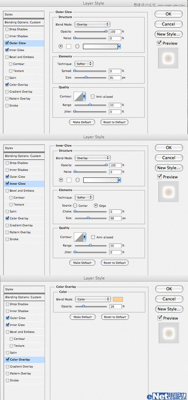Click the Opacity value field showing 26
The image size is (188, 400).
tap(116, 306)
